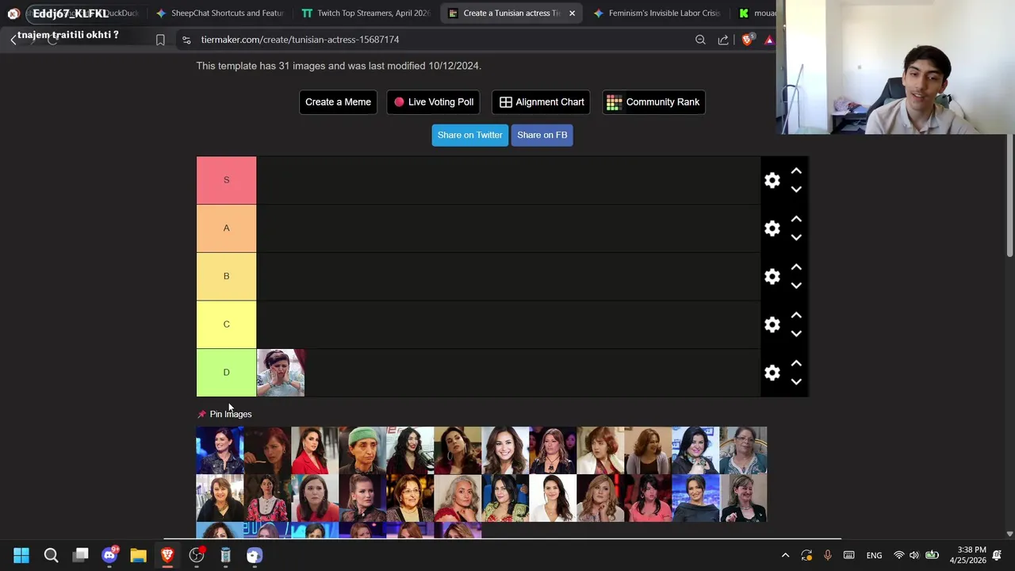This screenshot has height=571, width=1015.
Task: Open settings gear for C tier row
Action: click(x=772, y=324)
